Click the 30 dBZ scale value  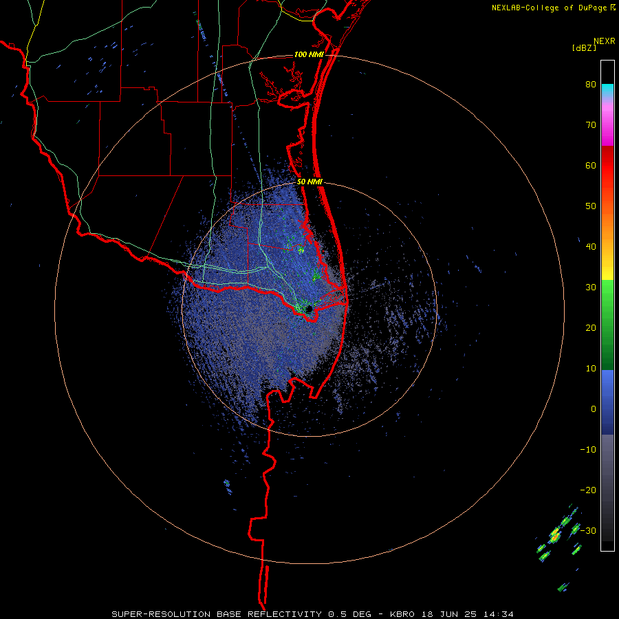[591, 287]
